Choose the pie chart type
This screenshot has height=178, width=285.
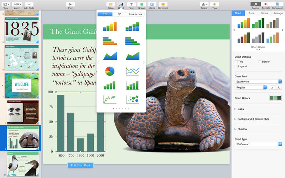click(x=110, y=71)
